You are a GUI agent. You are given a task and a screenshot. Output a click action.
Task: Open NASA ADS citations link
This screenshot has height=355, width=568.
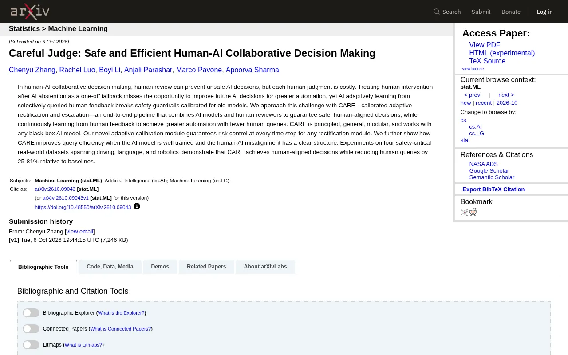(x=483, y=164)
